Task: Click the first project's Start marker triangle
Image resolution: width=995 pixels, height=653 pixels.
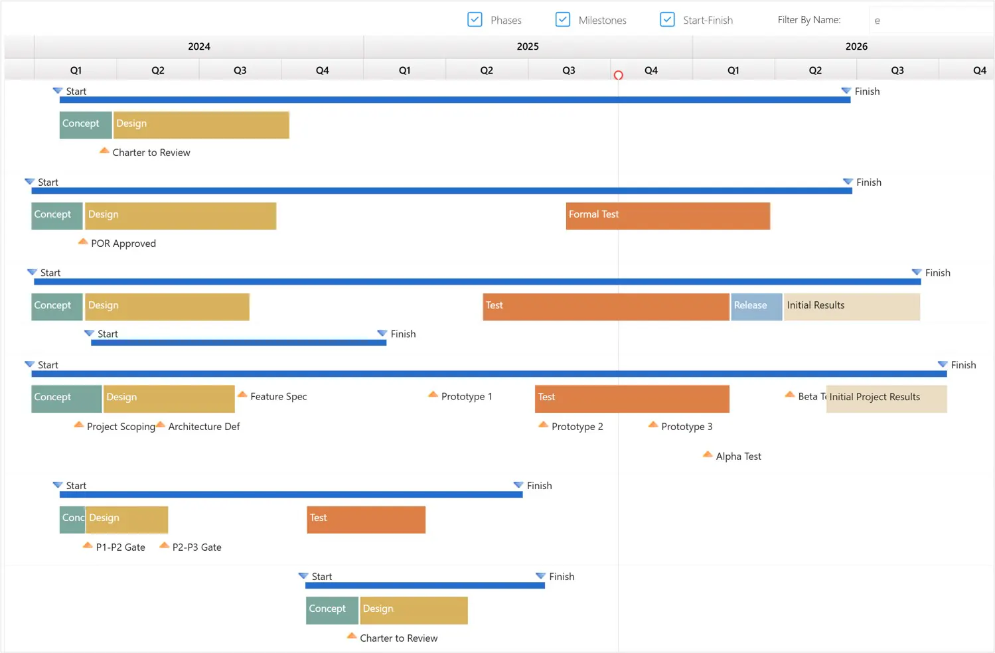Action: coord(58,90)
